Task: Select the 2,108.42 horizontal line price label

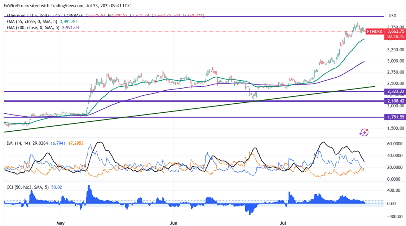Action: pos(396,101)
